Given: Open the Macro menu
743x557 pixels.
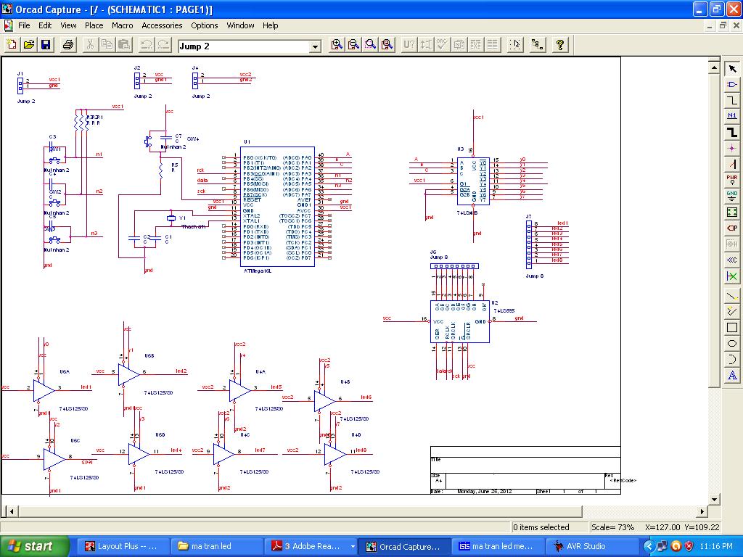Looking at the screenshot, I should coord(122,25).
